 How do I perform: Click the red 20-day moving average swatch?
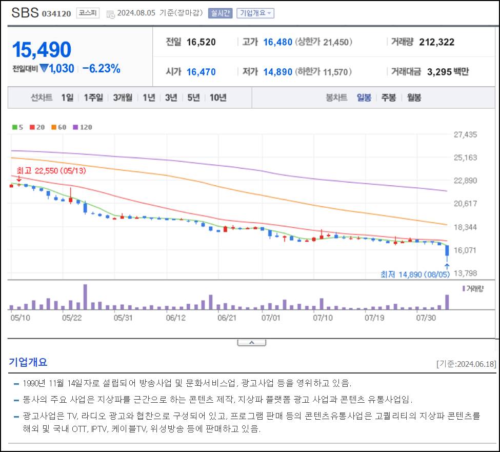pos(32,127)
